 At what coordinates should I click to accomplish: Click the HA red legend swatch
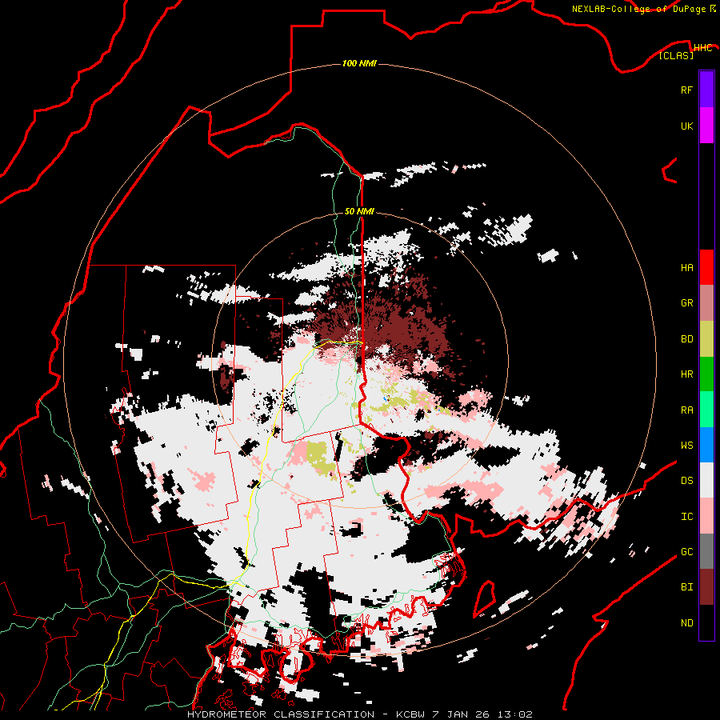click(x=706, y=267)
